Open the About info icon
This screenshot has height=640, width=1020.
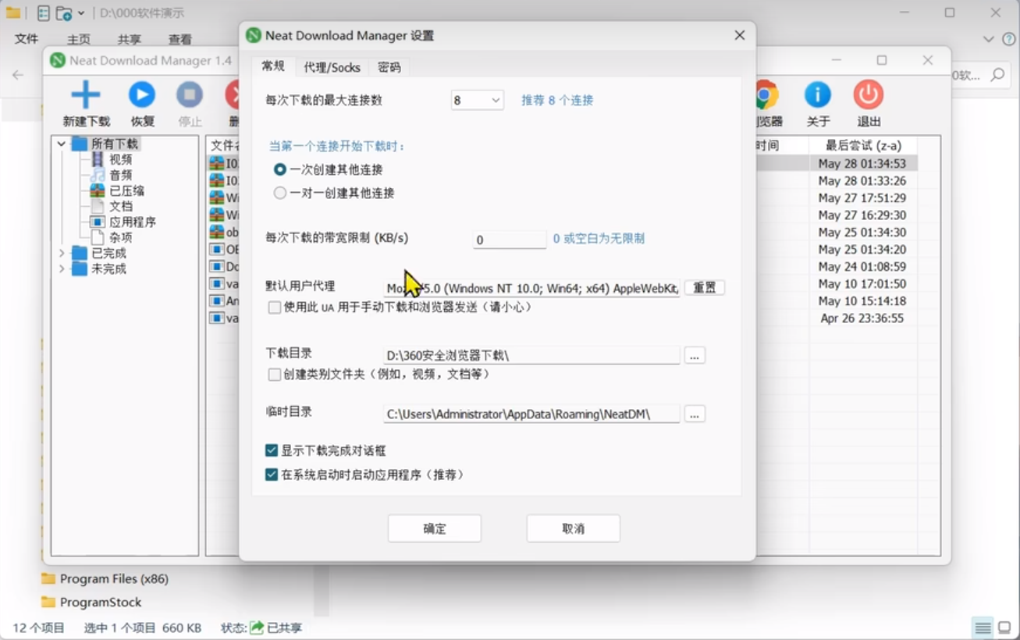(818, 94)
